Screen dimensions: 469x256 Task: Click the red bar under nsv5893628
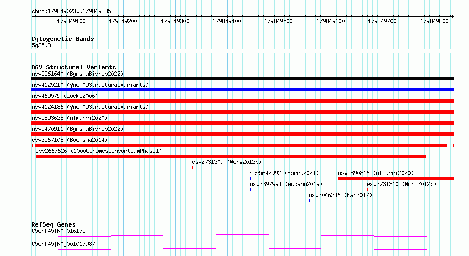point(242,123)
